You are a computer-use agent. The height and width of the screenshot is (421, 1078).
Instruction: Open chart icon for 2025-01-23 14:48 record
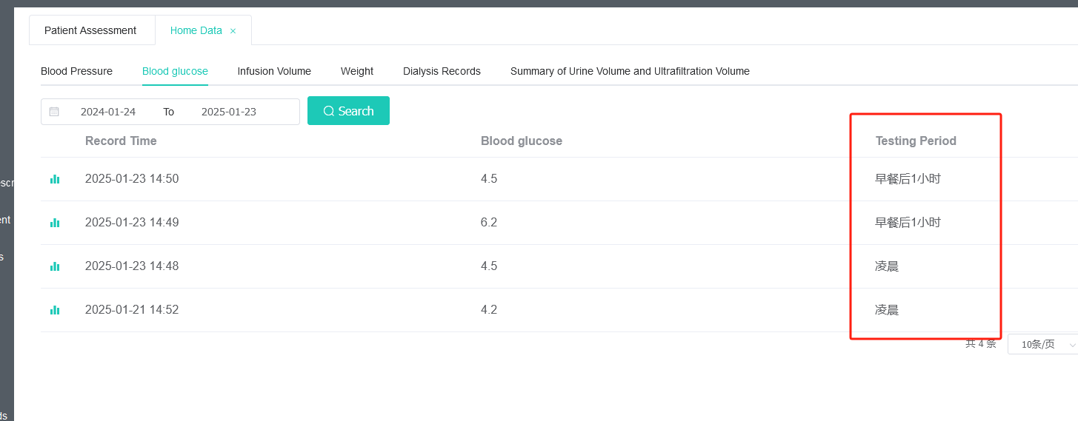(55, 266)
